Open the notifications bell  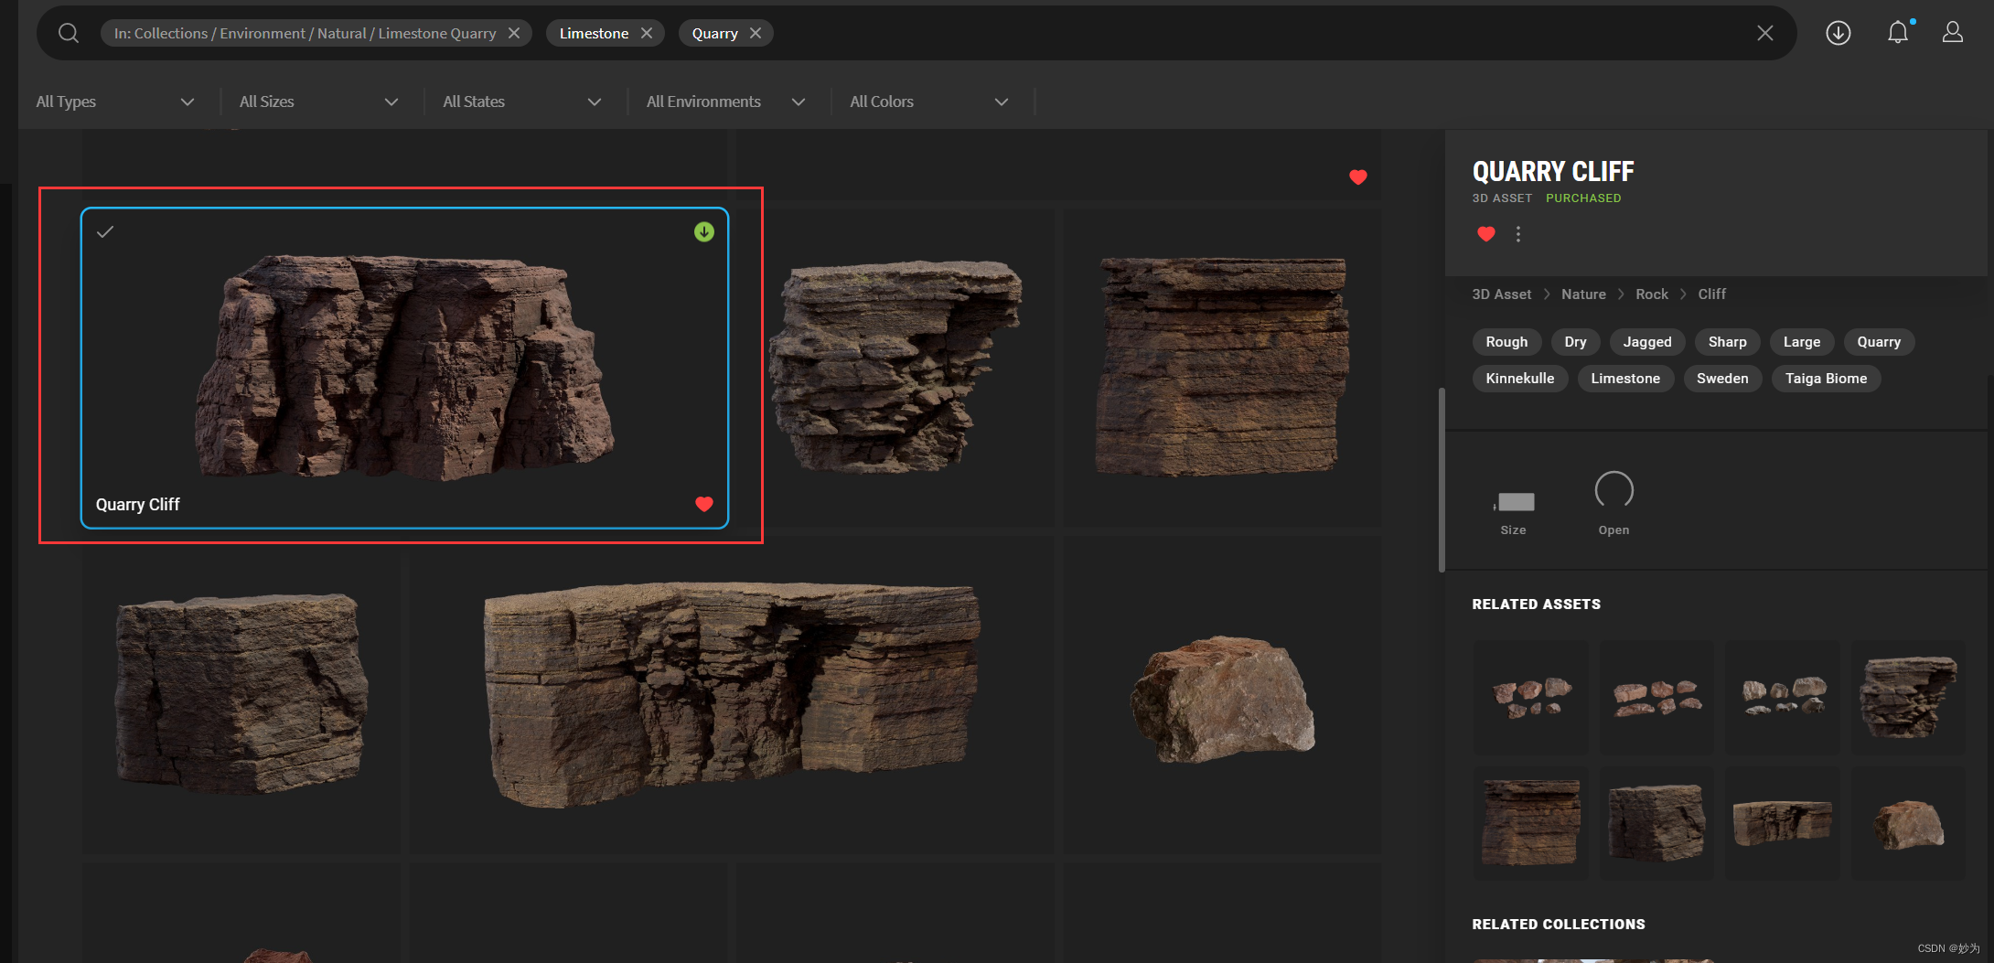click(x=1898, y=33)
